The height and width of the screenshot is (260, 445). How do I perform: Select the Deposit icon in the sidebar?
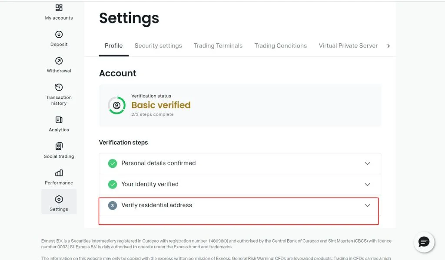point(59,38)
